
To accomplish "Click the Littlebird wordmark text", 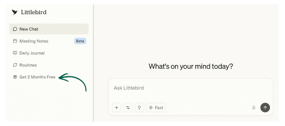I will pos(34,12).
